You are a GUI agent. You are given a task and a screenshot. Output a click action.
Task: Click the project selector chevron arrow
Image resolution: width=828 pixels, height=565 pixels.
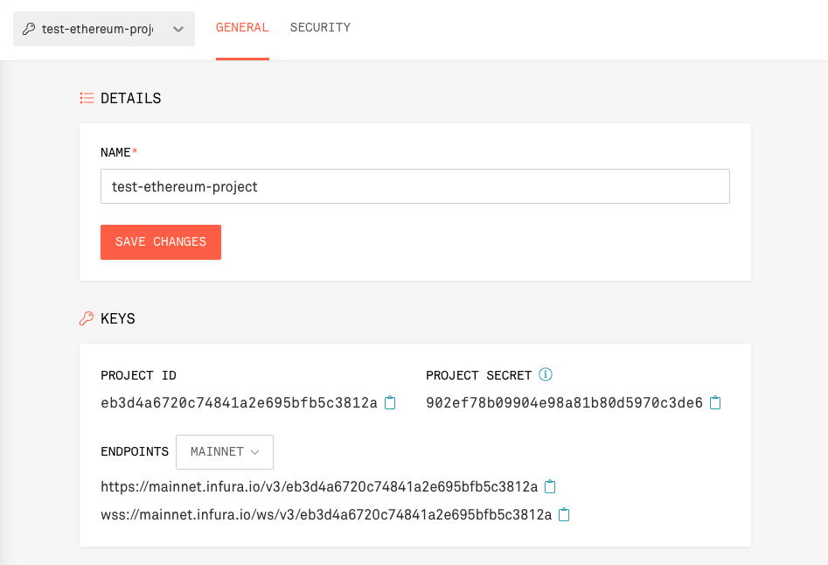click(x=178, y=29)
